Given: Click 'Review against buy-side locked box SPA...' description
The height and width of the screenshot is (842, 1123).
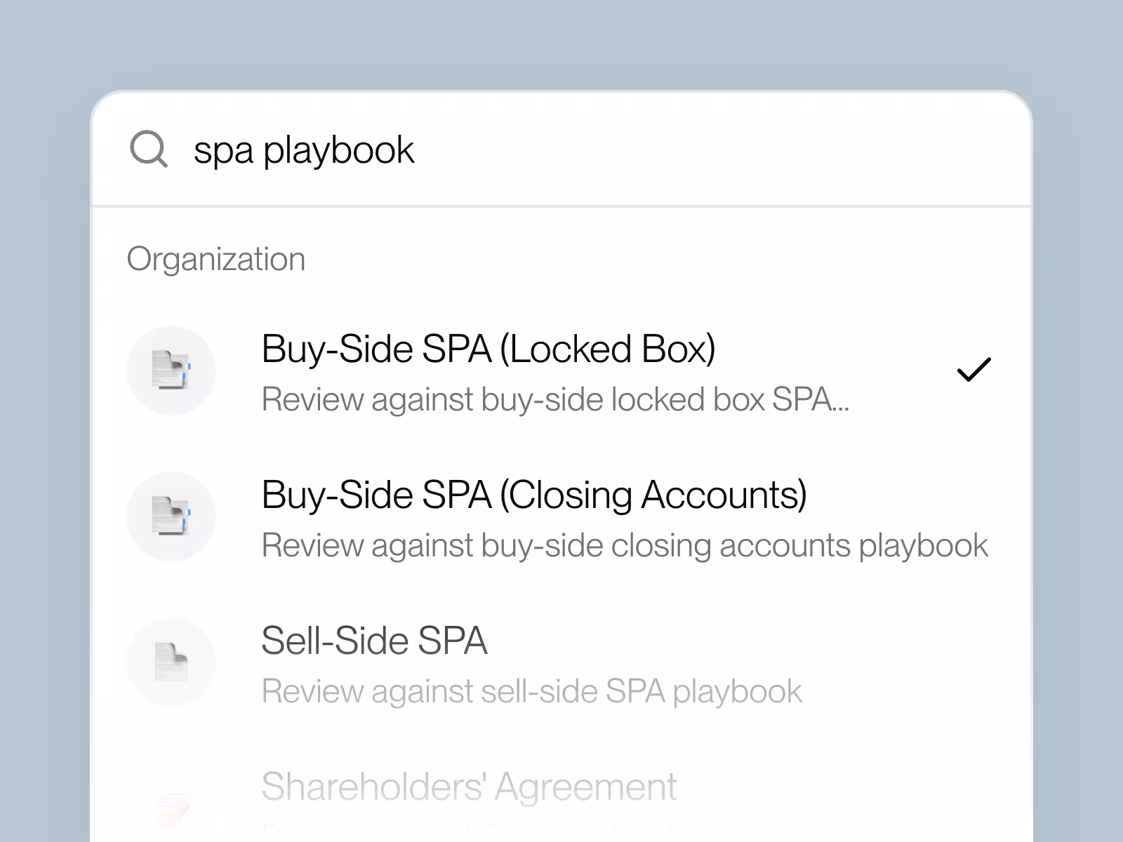Looking at the screenshot, I should click(555, 400).
